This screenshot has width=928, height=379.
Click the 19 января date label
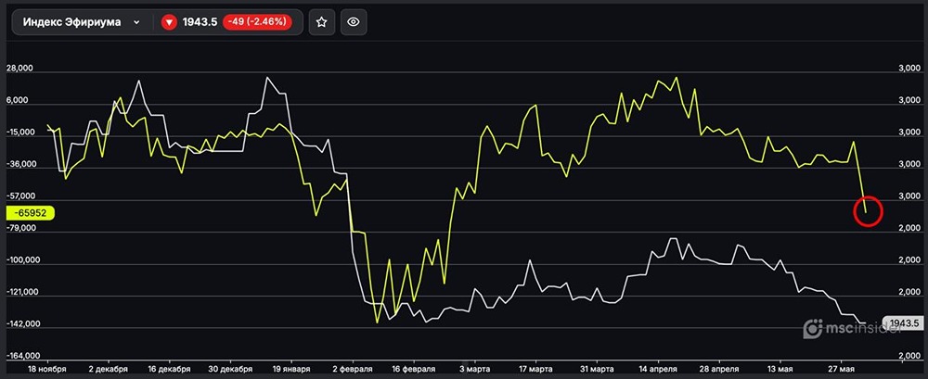[x=291, y=369]
